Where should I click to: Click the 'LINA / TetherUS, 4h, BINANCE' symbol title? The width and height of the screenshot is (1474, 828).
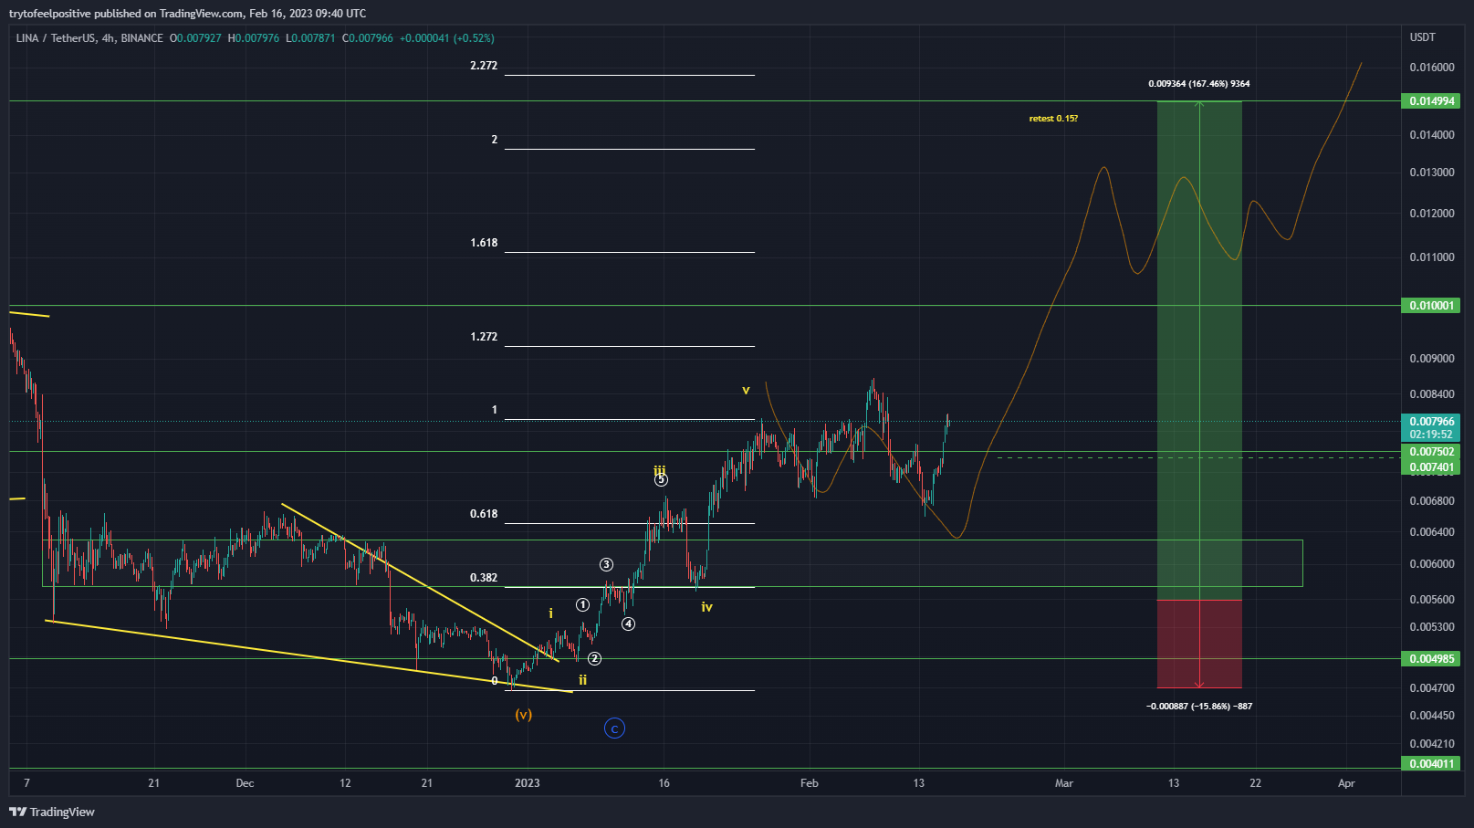click(89, 38)
